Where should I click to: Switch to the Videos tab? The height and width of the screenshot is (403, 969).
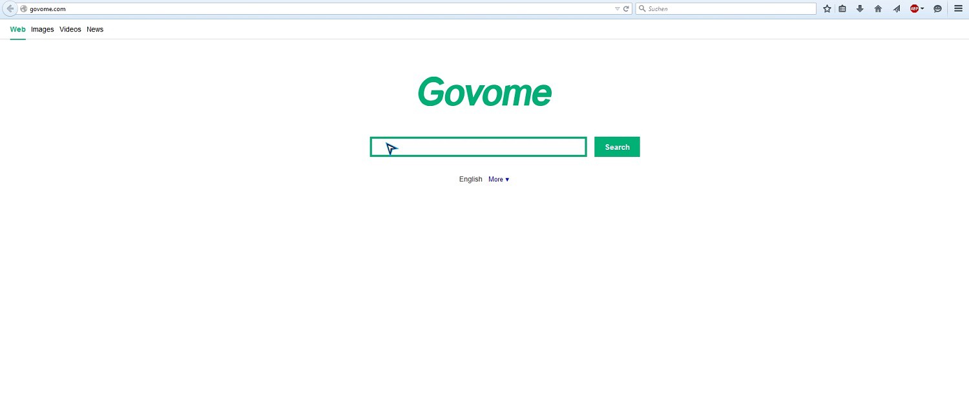coord(70,30)
